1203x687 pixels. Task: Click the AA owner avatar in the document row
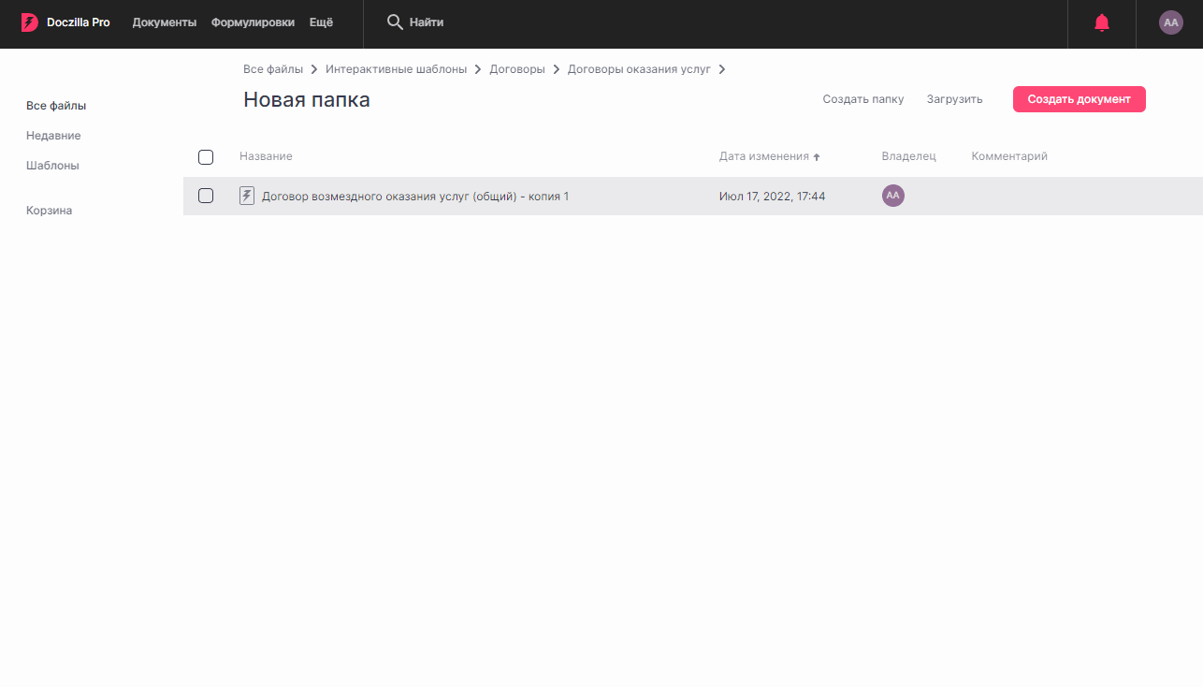point(893,196)
